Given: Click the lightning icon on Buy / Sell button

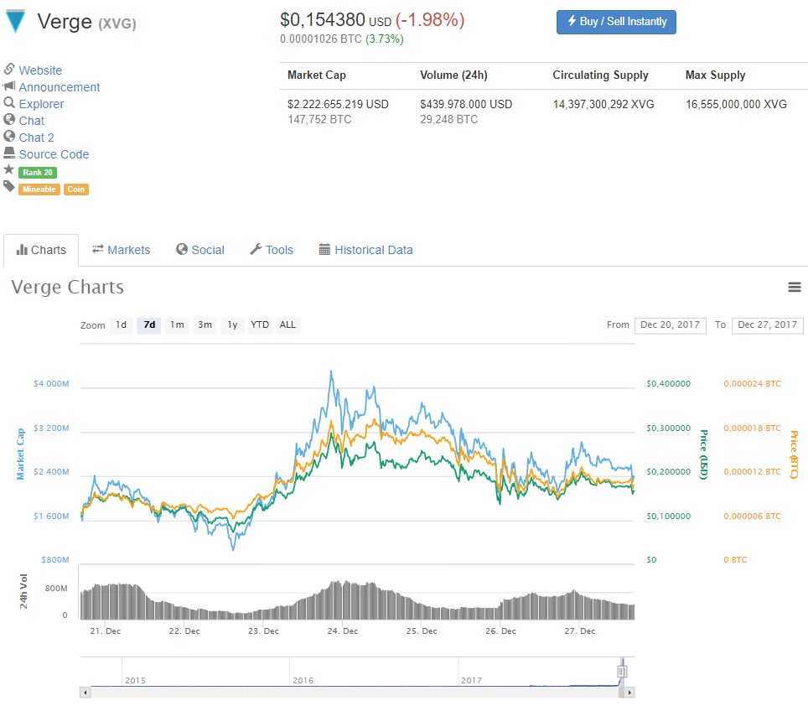Looking at the screenshot, I should pos(572,21).
